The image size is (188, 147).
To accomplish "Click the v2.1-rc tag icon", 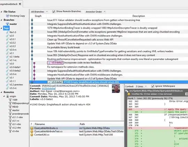I will [7, 60].
